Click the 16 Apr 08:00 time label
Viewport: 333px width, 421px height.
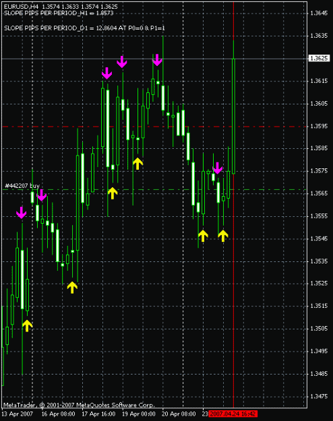click(58, 414)
